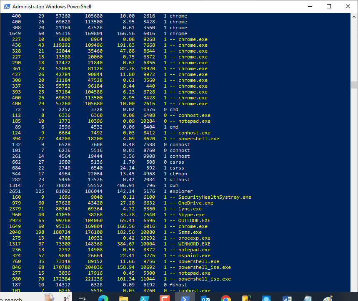Select the dwm process name

pyautogui.click(x=174, y=185)
